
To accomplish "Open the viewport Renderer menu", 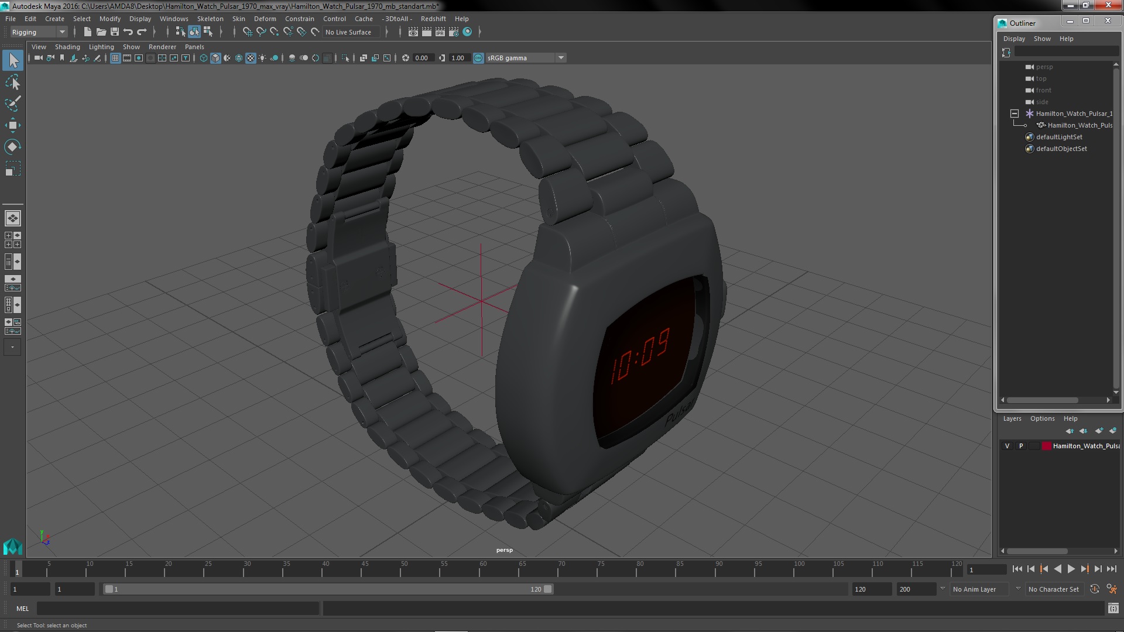I will pyautogui.click(x=162, y=47).
